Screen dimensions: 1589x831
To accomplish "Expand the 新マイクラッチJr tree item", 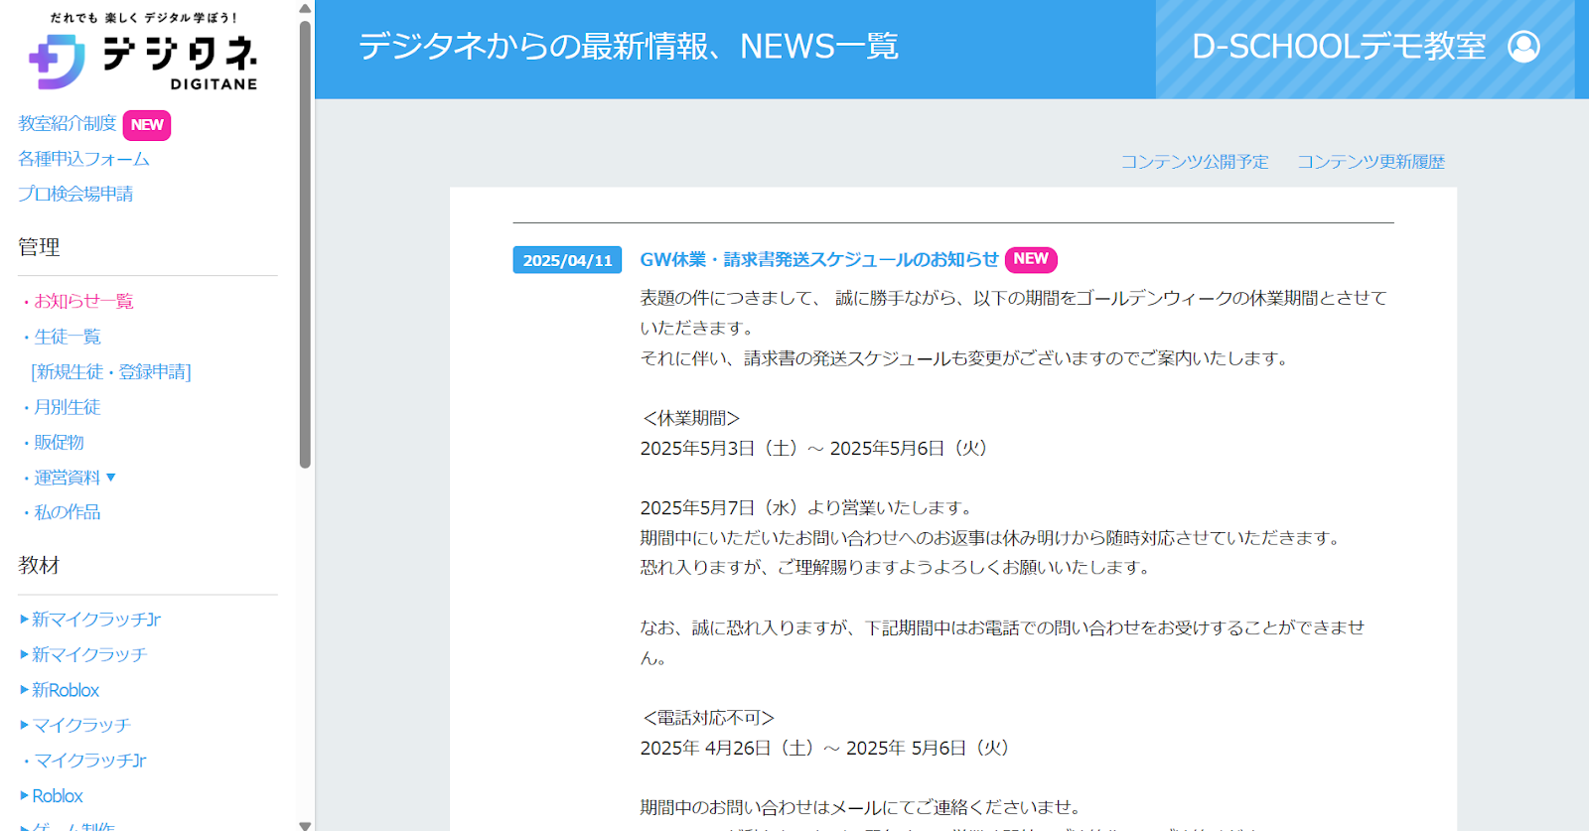I will pyautogui.click(x=25, y=620).
